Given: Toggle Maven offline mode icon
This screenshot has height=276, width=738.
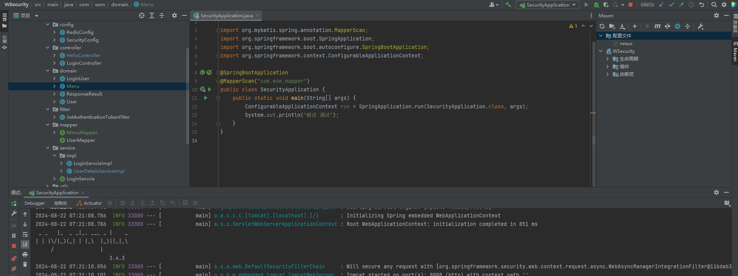Looking at the screenshot, I should 668,26.
